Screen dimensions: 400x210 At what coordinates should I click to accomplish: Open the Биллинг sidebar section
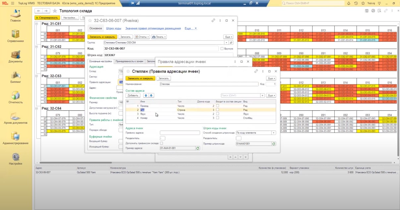[x=16, y=76]
